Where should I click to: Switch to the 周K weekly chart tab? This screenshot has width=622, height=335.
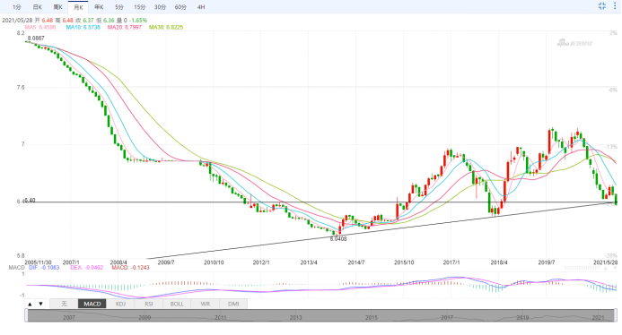point(58,7)
